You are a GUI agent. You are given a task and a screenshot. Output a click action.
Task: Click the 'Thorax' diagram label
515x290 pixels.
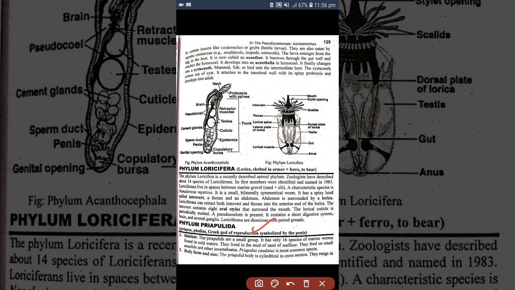click(x=258, y=116)
